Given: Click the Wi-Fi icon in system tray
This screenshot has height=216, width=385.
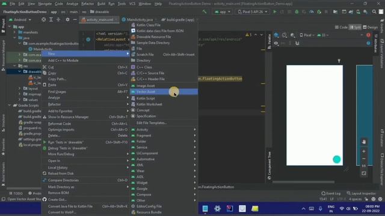Looking at the screenshot, I should pyautogui.click(x=342, y=209).
